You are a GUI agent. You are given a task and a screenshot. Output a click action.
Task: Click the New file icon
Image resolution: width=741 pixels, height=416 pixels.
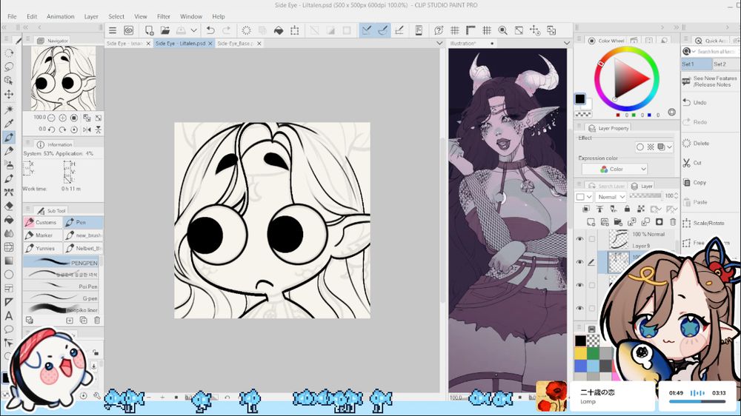click(149, 30)
